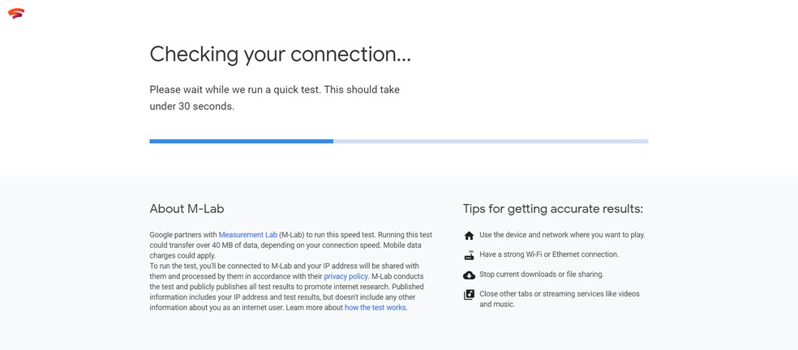The image size is (798, 350).
Task: Click the home icon beside device tip
Action: pos(469,236)
